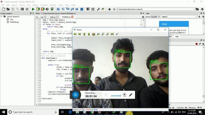Image resolution: width=205 pixels, height=115 pixels.
Task: Open the Consoles menu
Action: tap(44, 5)
